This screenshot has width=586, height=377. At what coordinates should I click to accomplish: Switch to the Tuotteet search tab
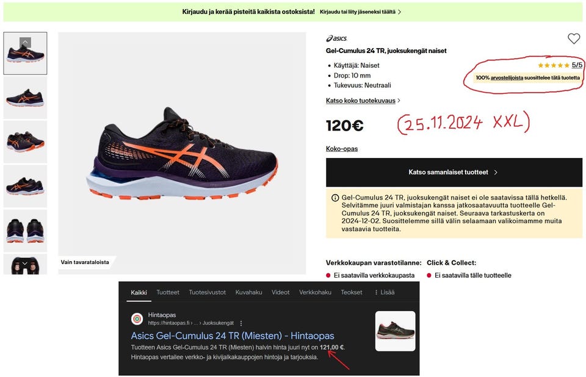pos(168,292)
